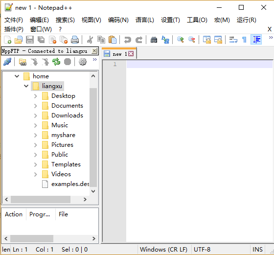The width and height of the screenshot is (274, 255).
Task: Select the Pictures folder
Action: point(62,145)
